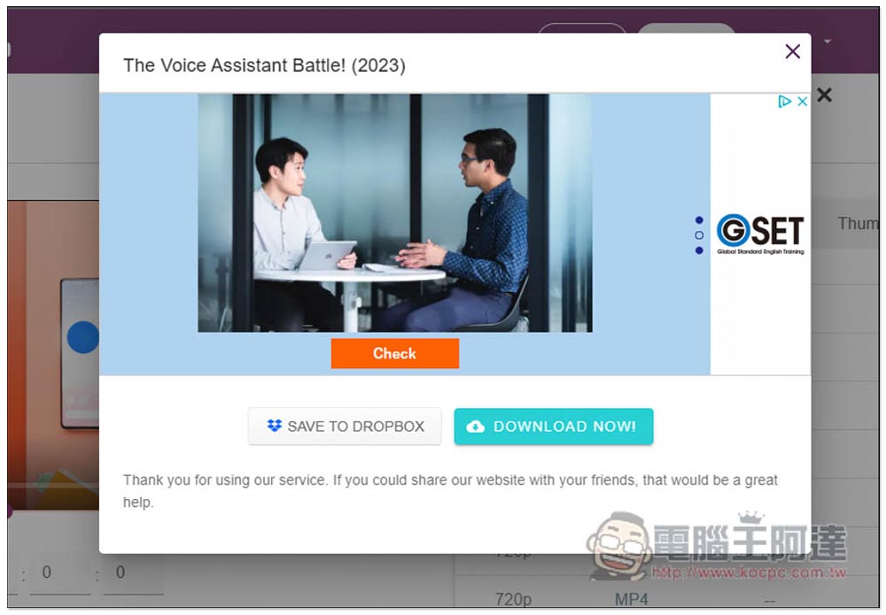Viewport: 886px width, 615px height.
Task: Click the cloud download icon
Action: (x=475, y=426)
